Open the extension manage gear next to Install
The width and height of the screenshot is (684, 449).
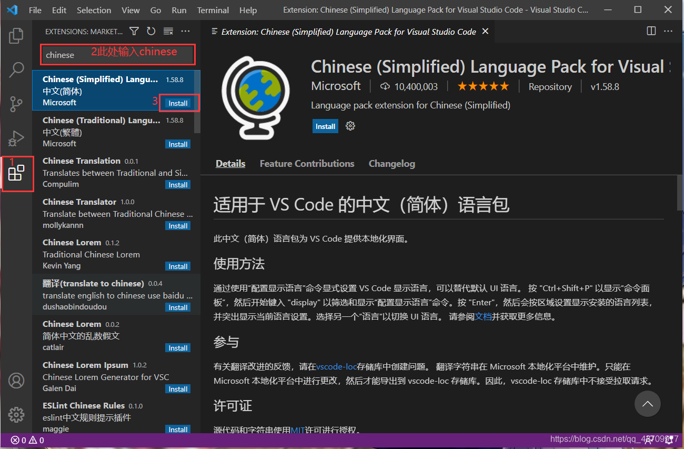350,126
